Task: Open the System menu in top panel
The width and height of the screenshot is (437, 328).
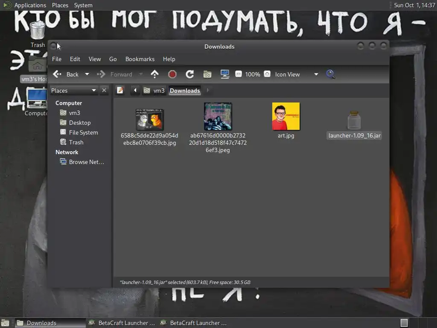Action: pyautogui.click(x=83, y=5)
